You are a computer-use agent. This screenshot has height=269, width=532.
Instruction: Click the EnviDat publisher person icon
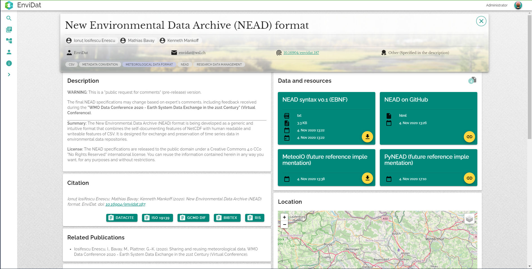point(69,53)
